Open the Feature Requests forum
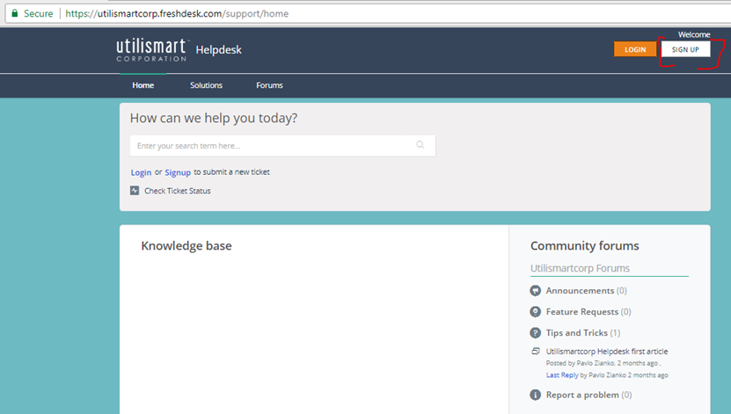The height and width of the screenshot is (414, 731). [582, 311]
